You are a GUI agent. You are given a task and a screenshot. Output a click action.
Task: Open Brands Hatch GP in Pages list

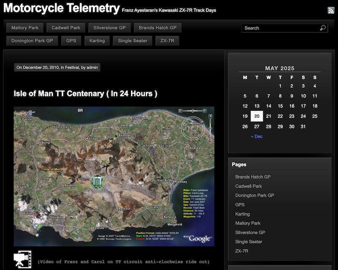[253, 177]
